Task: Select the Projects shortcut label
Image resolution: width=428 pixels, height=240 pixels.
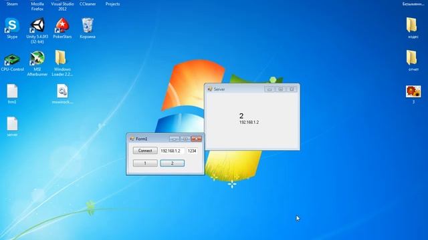Action: point(112,4)
